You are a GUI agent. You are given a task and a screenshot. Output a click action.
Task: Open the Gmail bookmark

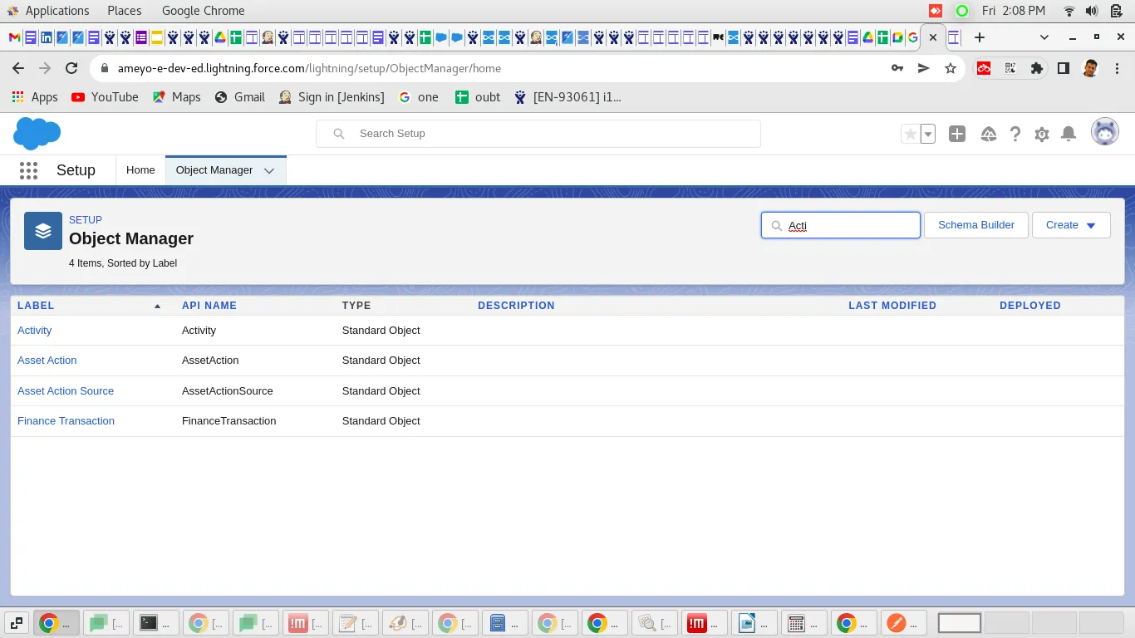239,97
